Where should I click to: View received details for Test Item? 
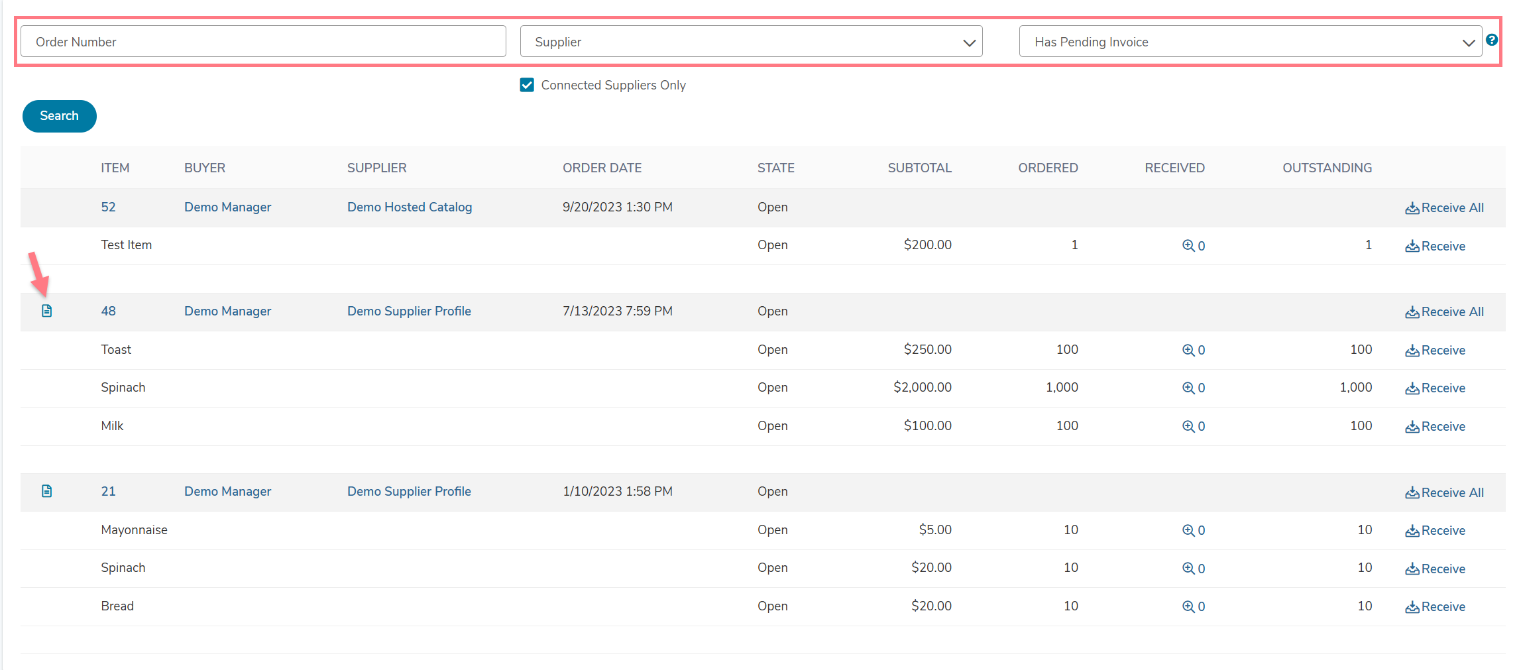coord(1194,246)
